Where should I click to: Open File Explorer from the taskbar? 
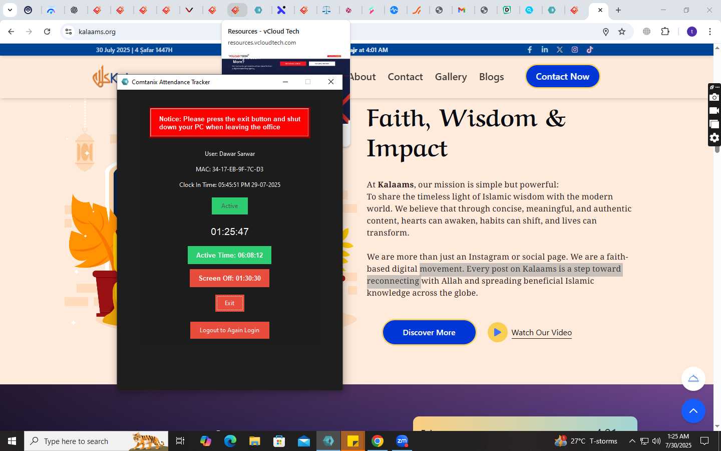(255, 441)
